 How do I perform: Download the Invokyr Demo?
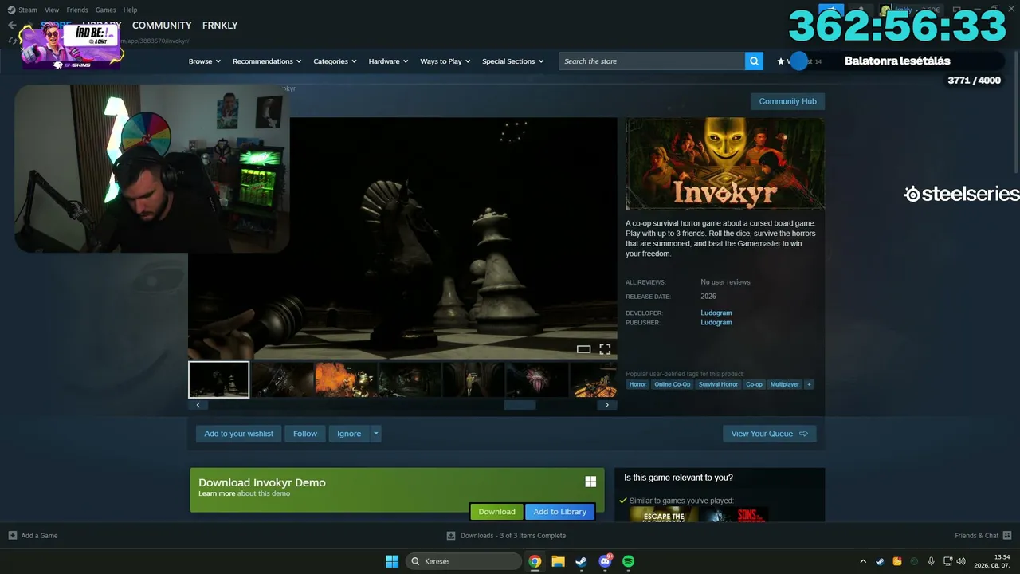click(x=496, y=512)
